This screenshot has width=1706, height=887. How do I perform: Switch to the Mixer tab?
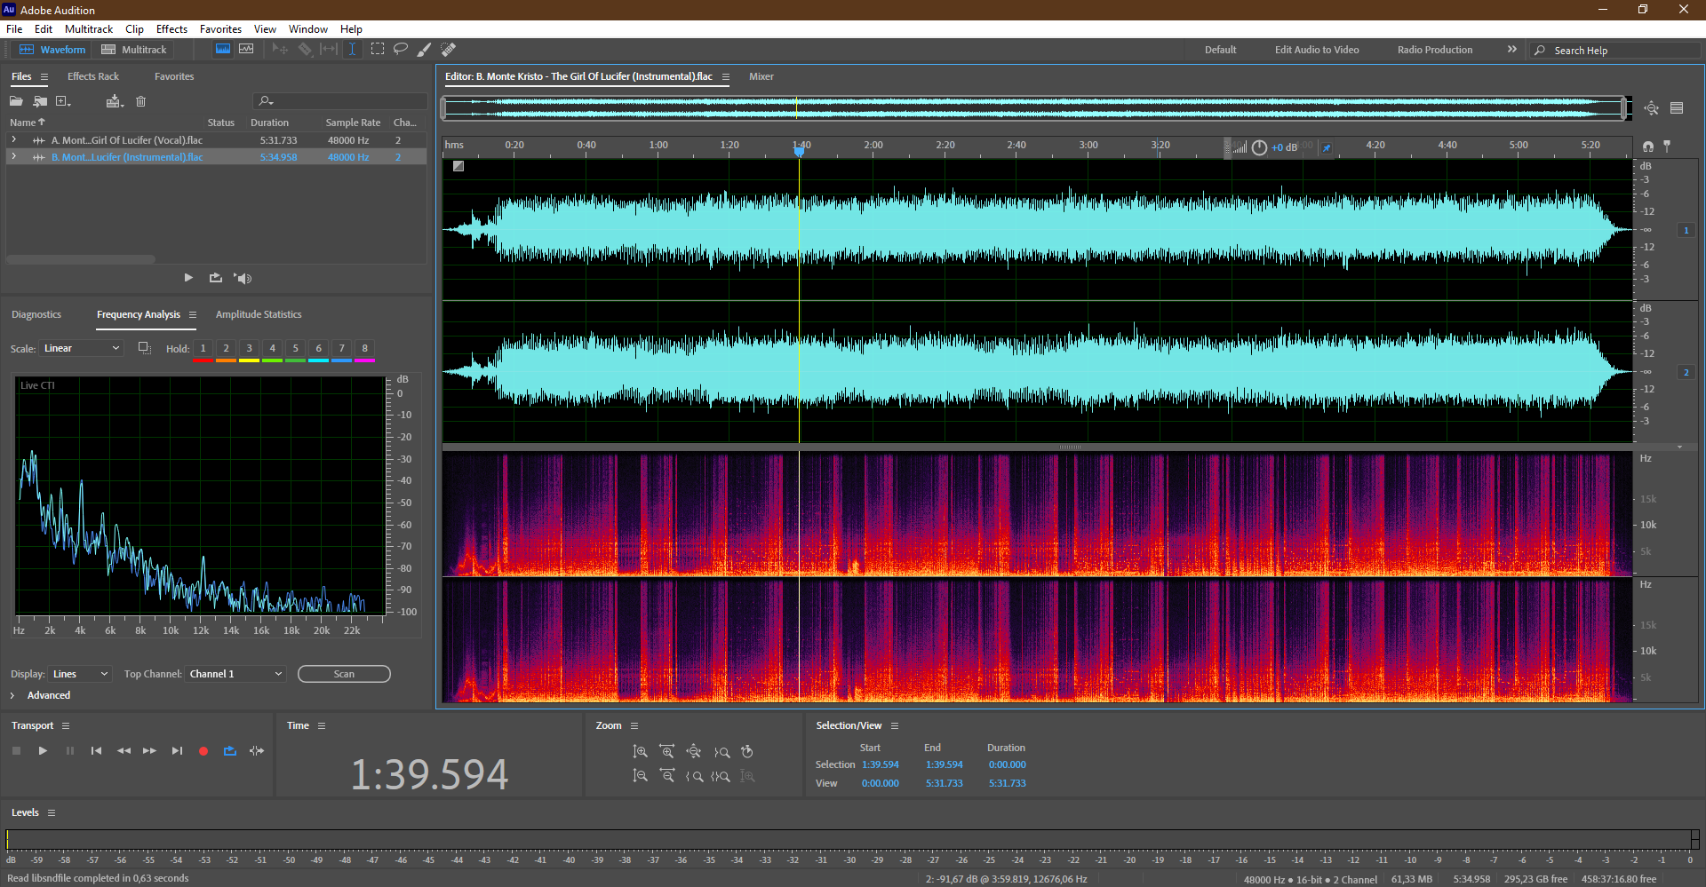761,76
